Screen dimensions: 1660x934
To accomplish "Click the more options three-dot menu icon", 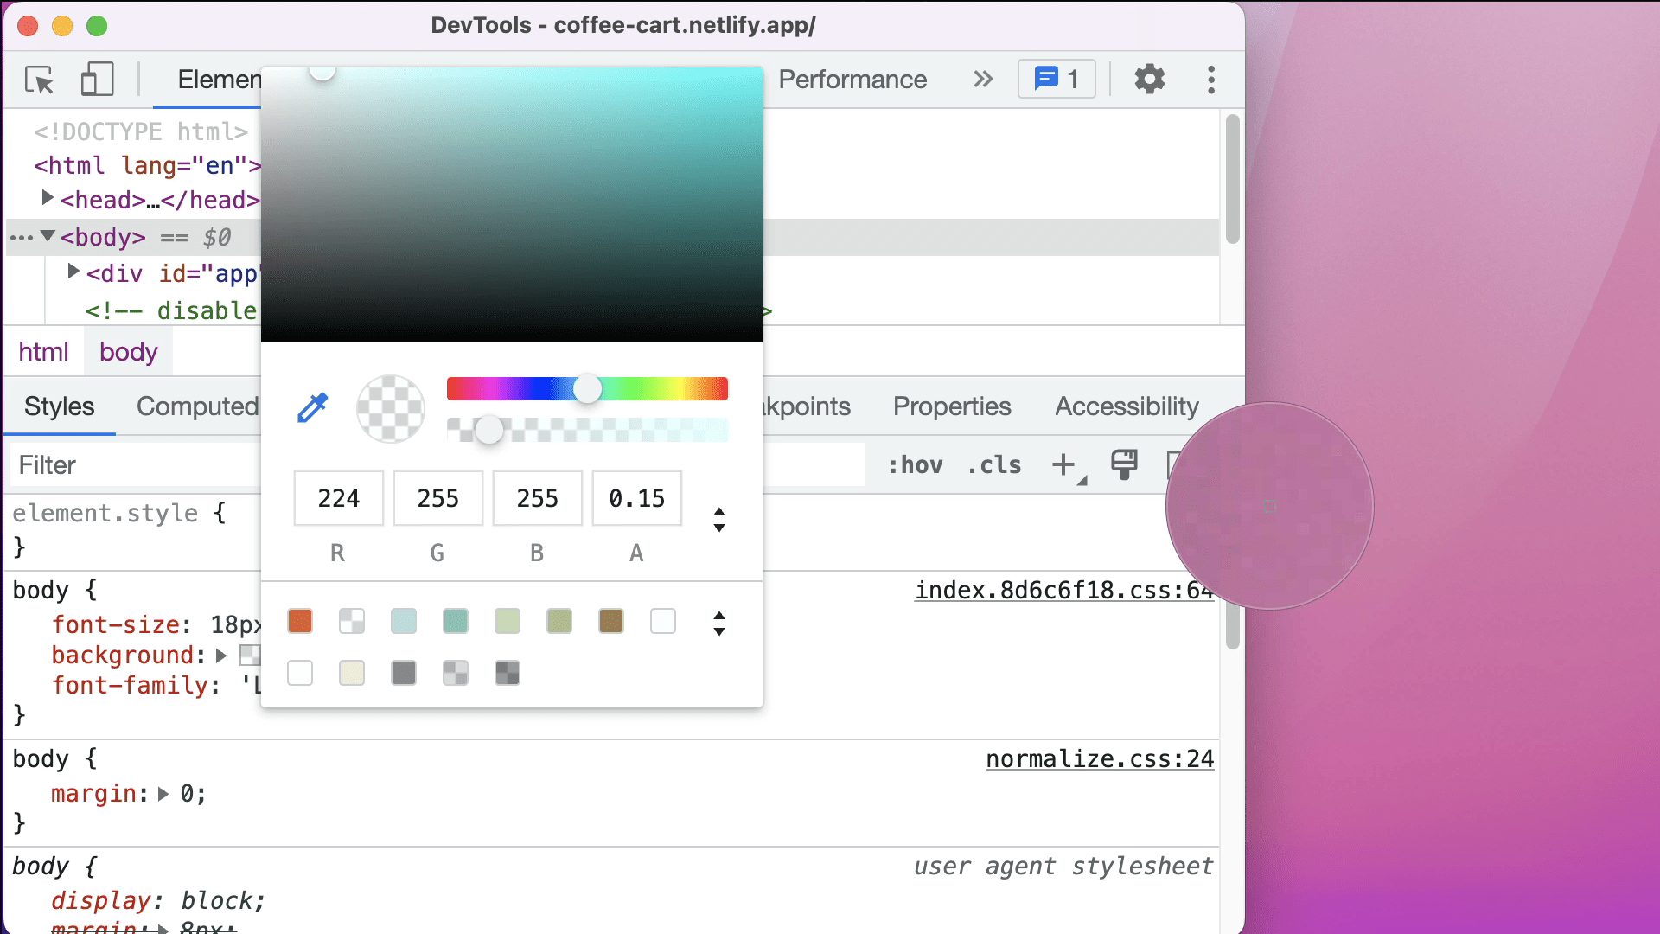I will click(x=1210, y=79).
